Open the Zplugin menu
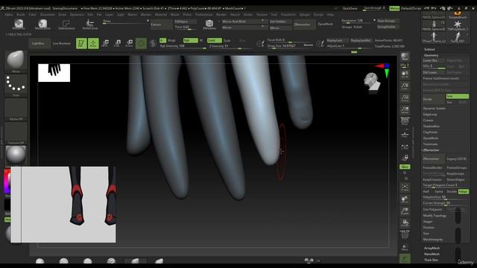The image size is (477, 268). tap(305, 15)
